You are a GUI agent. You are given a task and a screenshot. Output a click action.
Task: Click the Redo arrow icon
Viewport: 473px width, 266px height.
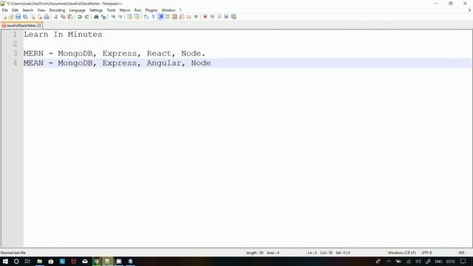click(x=87, y=16)
